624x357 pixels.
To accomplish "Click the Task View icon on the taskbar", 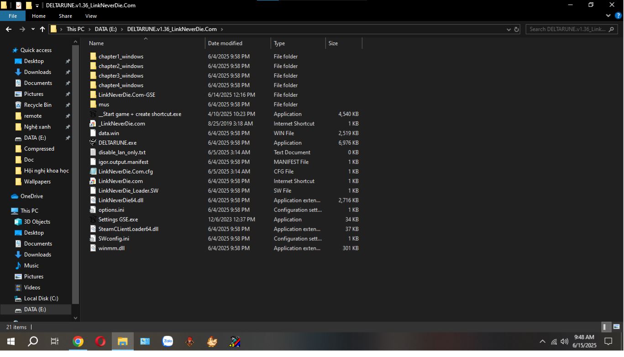I will pyautogui.click(x=54, y=341).
